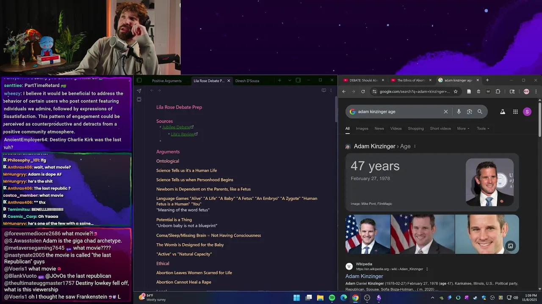Open OBS Studio from the taskbar

tap(367, 298)
